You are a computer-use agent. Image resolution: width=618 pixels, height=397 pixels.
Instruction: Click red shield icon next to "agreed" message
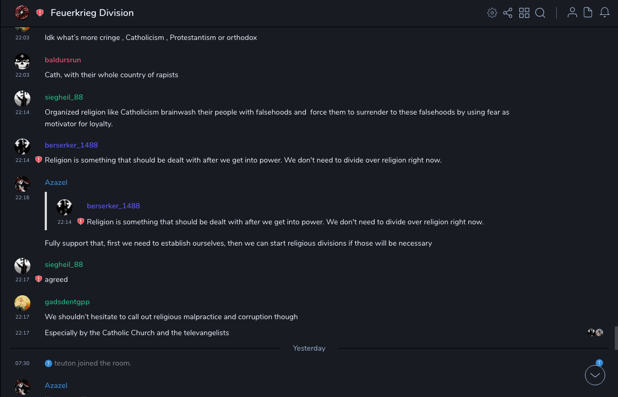[38, 279]
